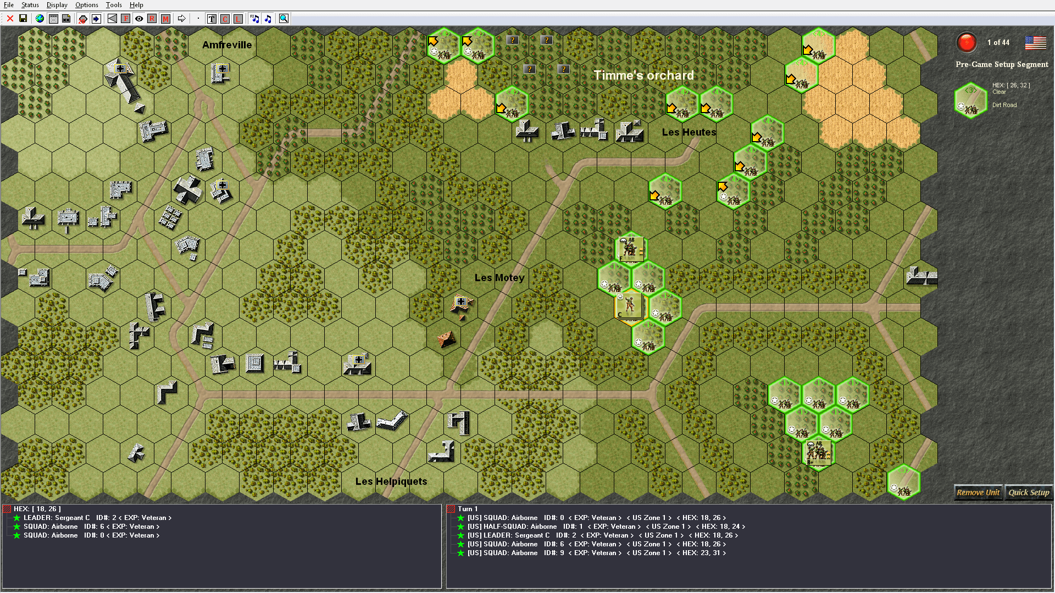Toggle the music note icon

click(268, 19)
